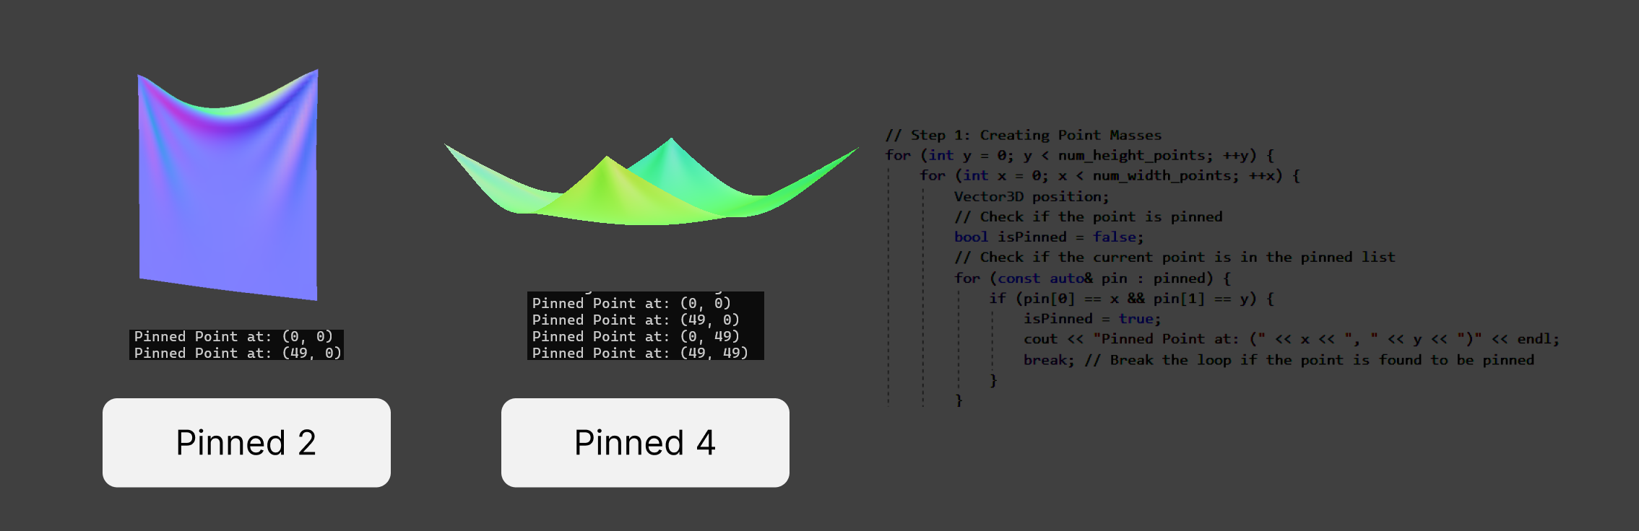This screenshot has height=531, width=1639.
Task: Select the purple two-pin hanging cloth render
Action: 228,195
